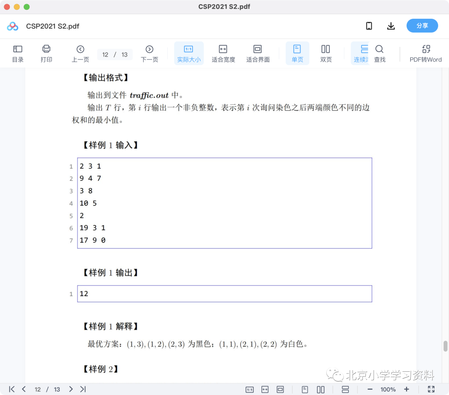Enter fullscreen using bottom-right expand icon
This screenshot has height=395, width=449.
[431, 389]
